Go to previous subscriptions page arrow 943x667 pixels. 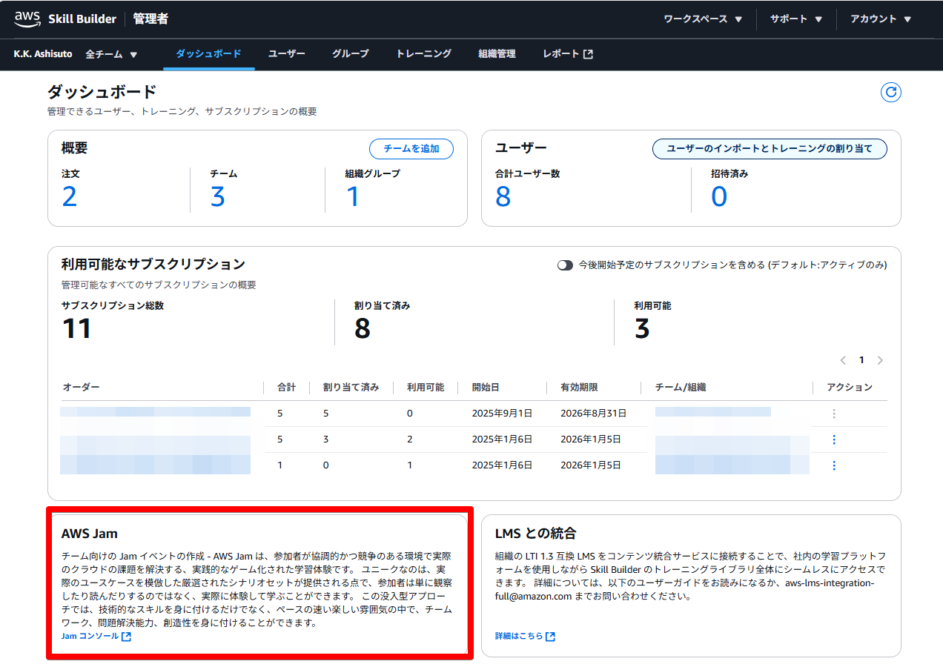pyautogui.click(x=843, y=360)
